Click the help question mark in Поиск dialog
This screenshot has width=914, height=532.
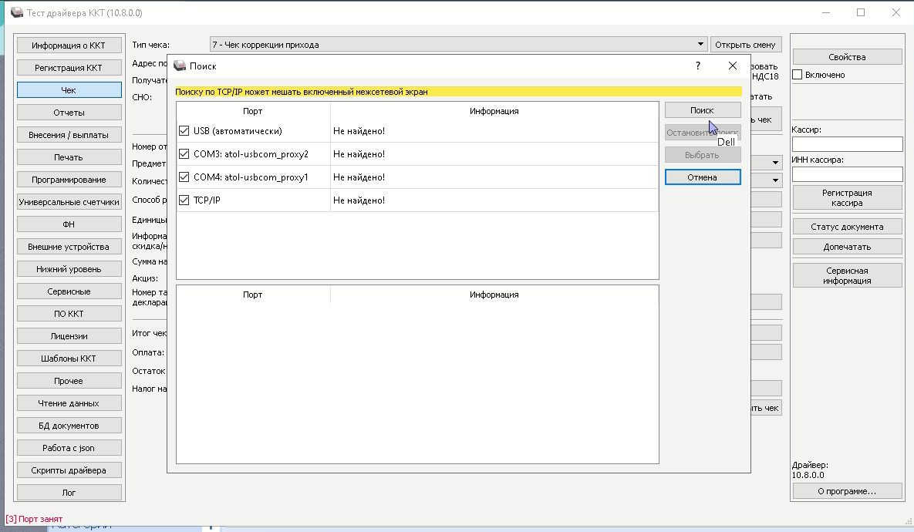[x=697, y=66]
